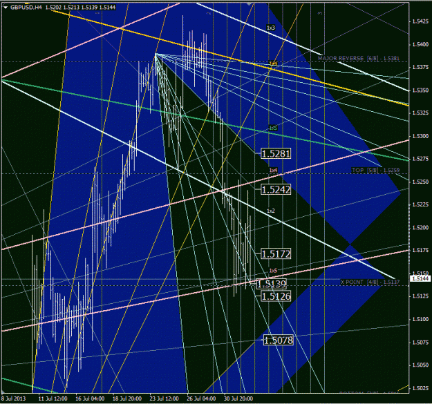Click the X POINT [4/8] 1.5137 label
This screenshot has width=432, height=404.
pyautogui.click(x=370, y=282)
